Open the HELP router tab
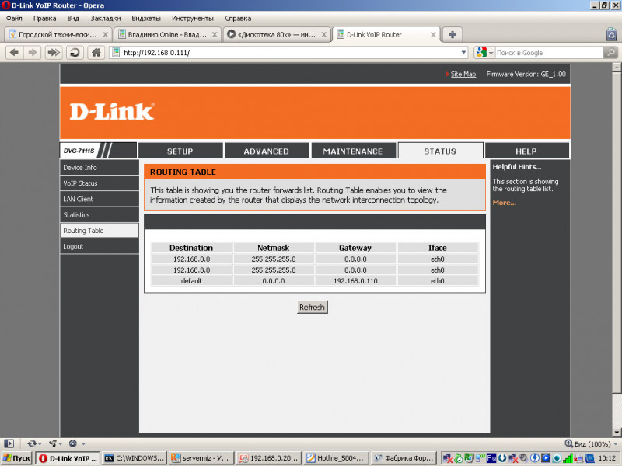The image size is (622, 466). [x=526, y=151]
